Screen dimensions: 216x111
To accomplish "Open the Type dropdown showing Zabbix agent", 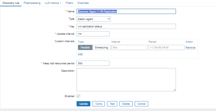I will 94,19.
